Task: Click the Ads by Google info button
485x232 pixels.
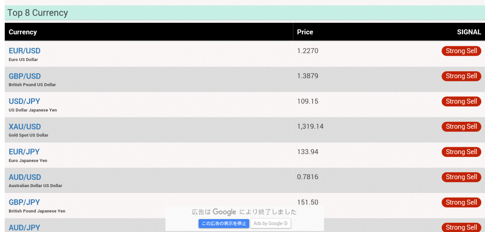Action: tap(270, 224)
